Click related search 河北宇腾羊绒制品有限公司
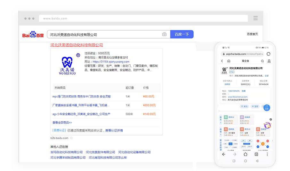290x171 pixels. point(68,158)
